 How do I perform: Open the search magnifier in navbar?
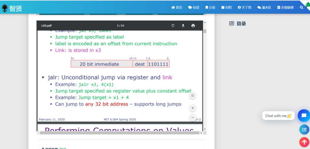click(x=302, y=7)
